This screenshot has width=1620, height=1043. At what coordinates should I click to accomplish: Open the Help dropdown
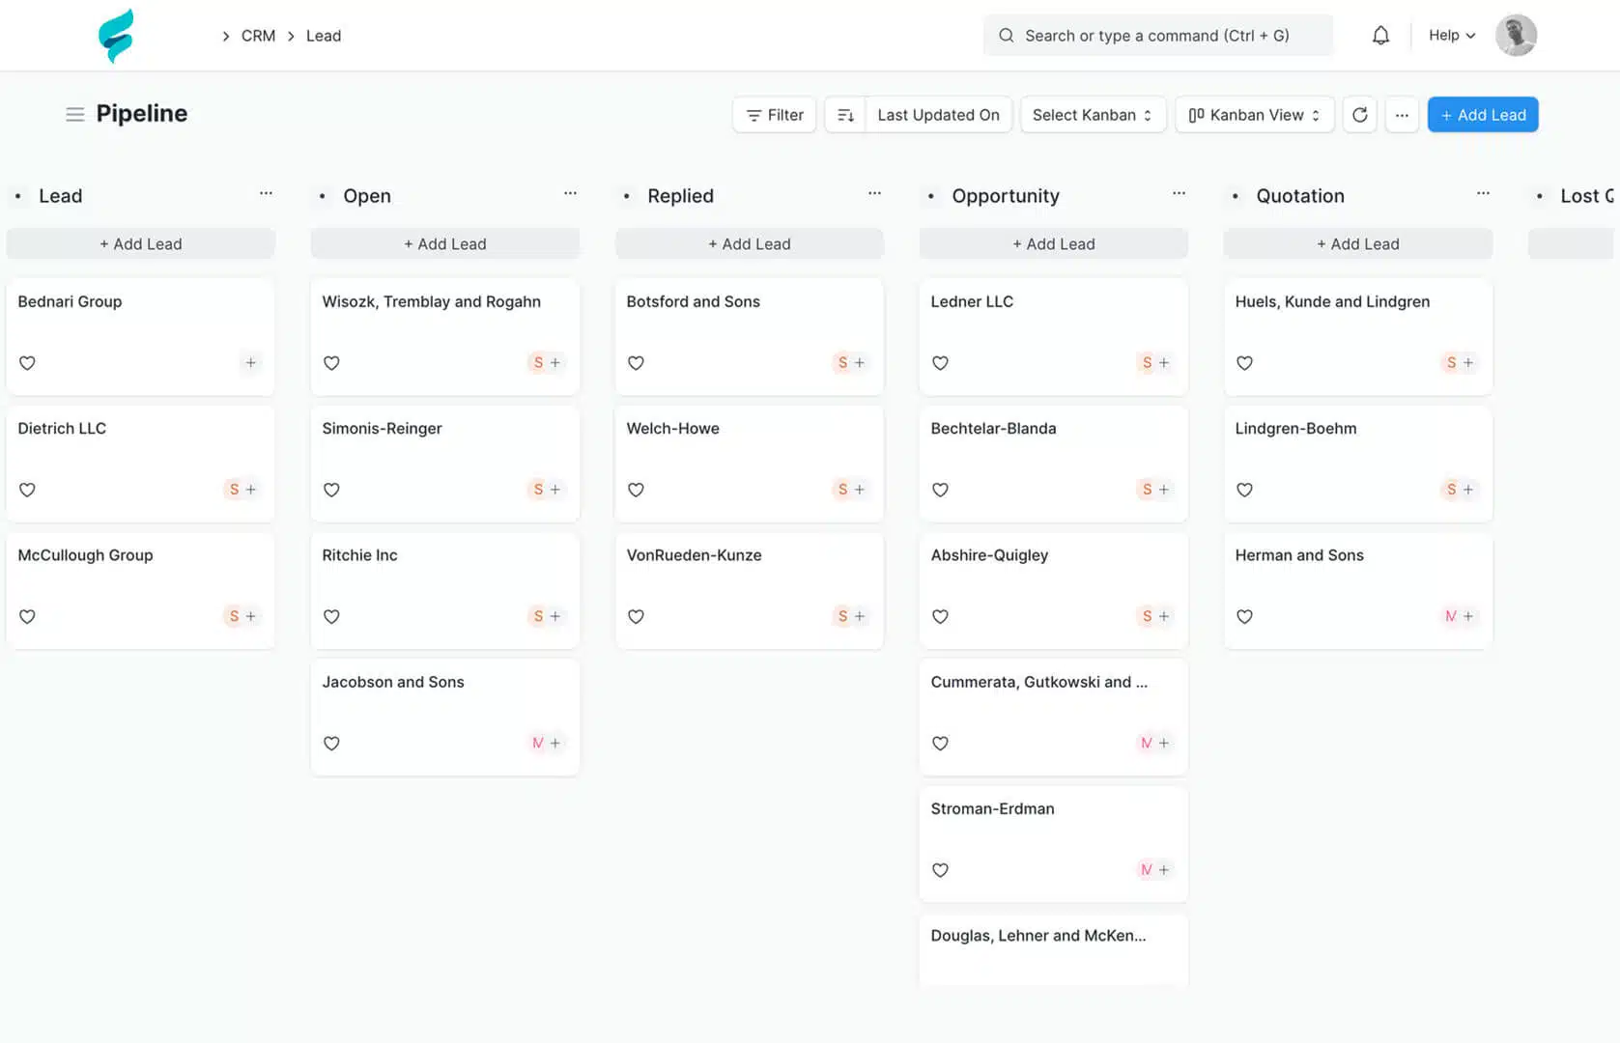pos(1451,36)
